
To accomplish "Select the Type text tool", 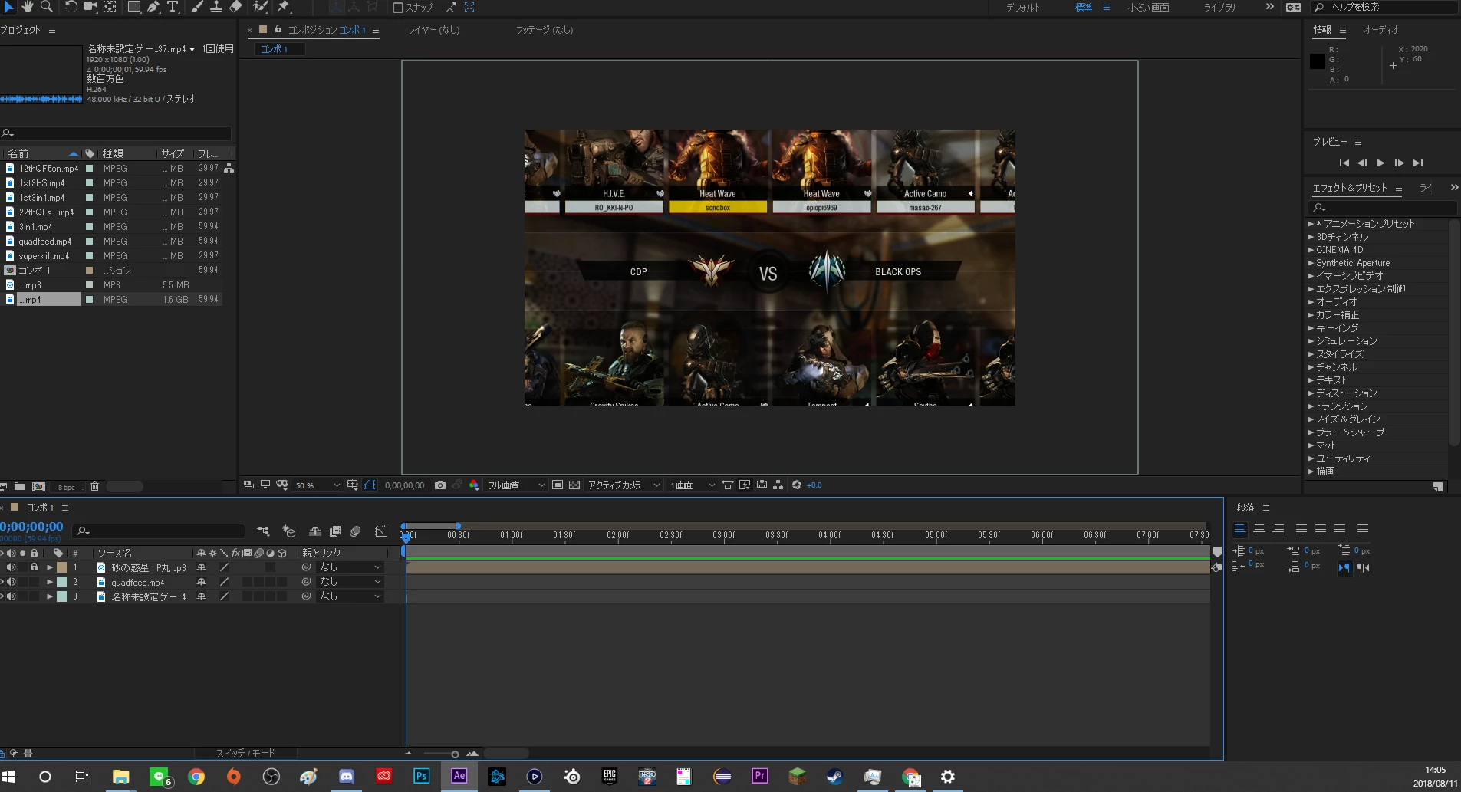I will pos(173,7).
